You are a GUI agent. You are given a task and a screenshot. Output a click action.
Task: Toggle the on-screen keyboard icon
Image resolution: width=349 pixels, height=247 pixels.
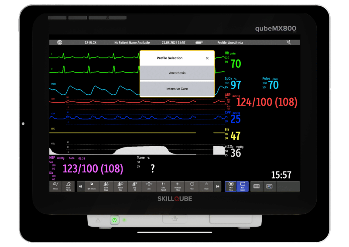pos(257,186)
